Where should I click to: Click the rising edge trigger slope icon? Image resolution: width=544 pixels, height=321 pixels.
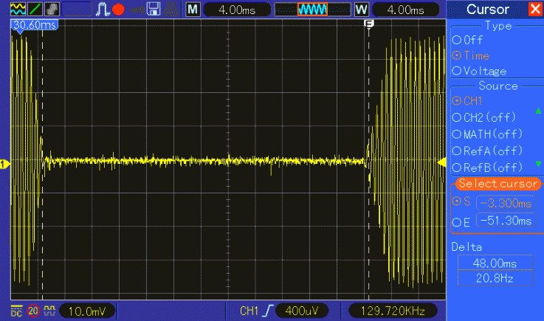[267, 311]
